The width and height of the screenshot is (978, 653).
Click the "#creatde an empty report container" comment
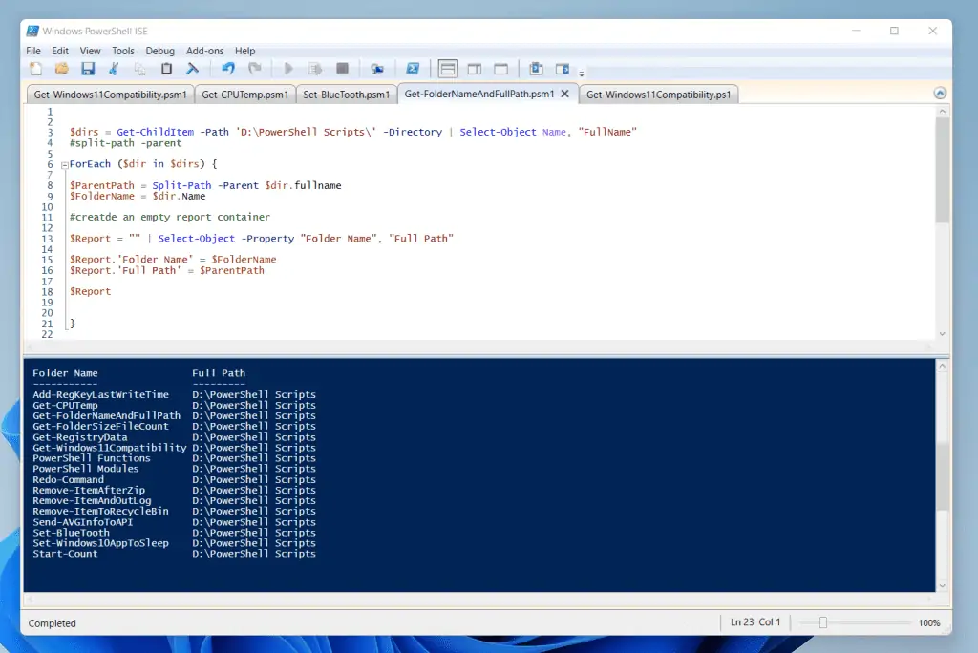pyautogui.click(x=170, y=217)
